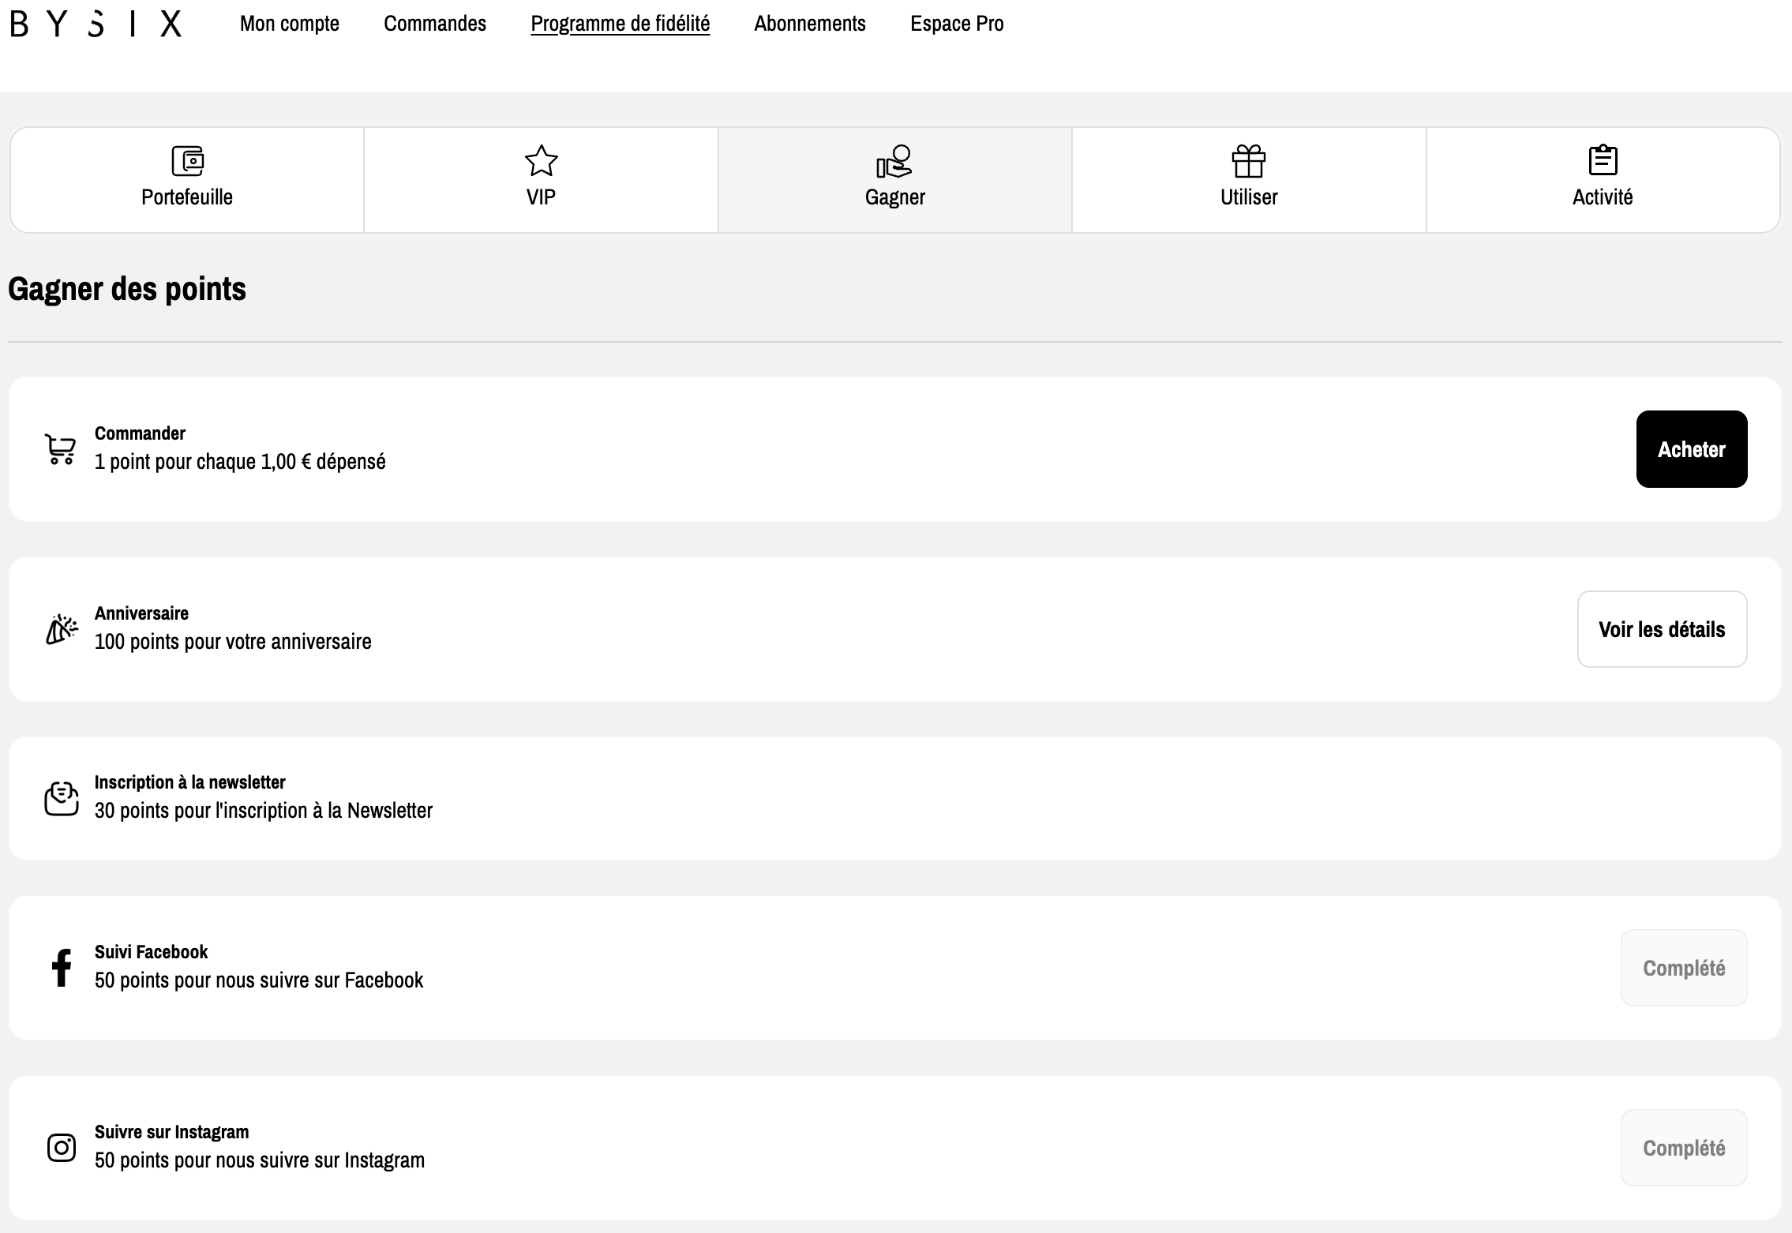The width and height of the screenshot is (1792, 1233).
Task: Click the party popper Anniversaire icon
Action: [x=62, y=629]
